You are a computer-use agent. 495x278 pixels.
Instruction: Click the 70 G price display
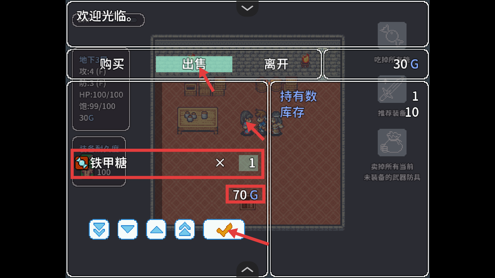point(245,195)
